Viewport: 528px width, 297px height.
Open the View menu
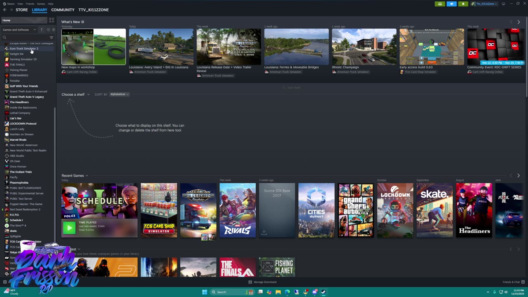20,4
